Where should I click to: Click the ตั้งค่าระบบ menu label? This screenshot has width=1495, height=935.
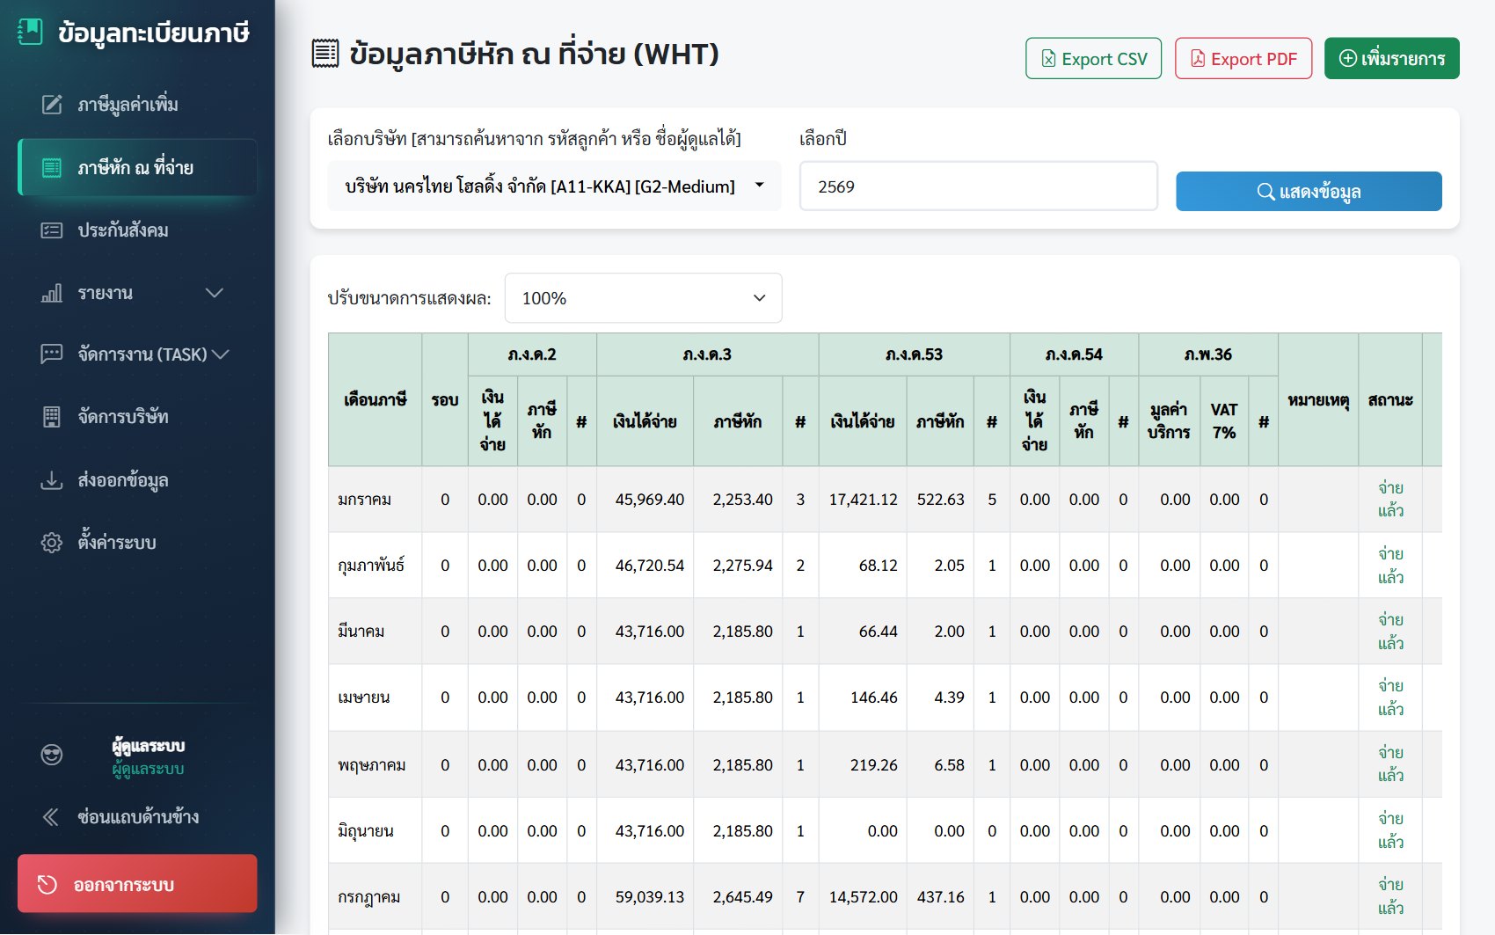pos(117,543)
